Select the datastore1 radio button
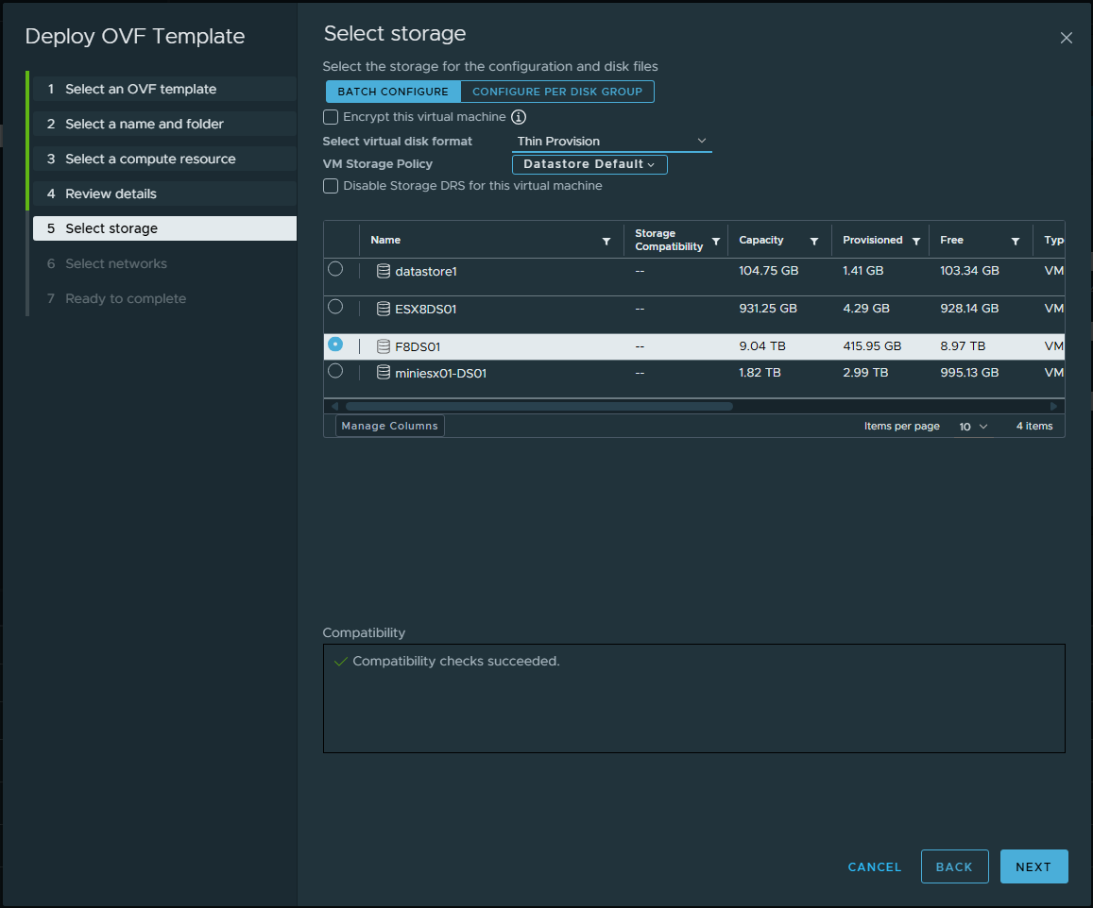Viewport: 1093px width, 908px height. click(x=335, y=269)
